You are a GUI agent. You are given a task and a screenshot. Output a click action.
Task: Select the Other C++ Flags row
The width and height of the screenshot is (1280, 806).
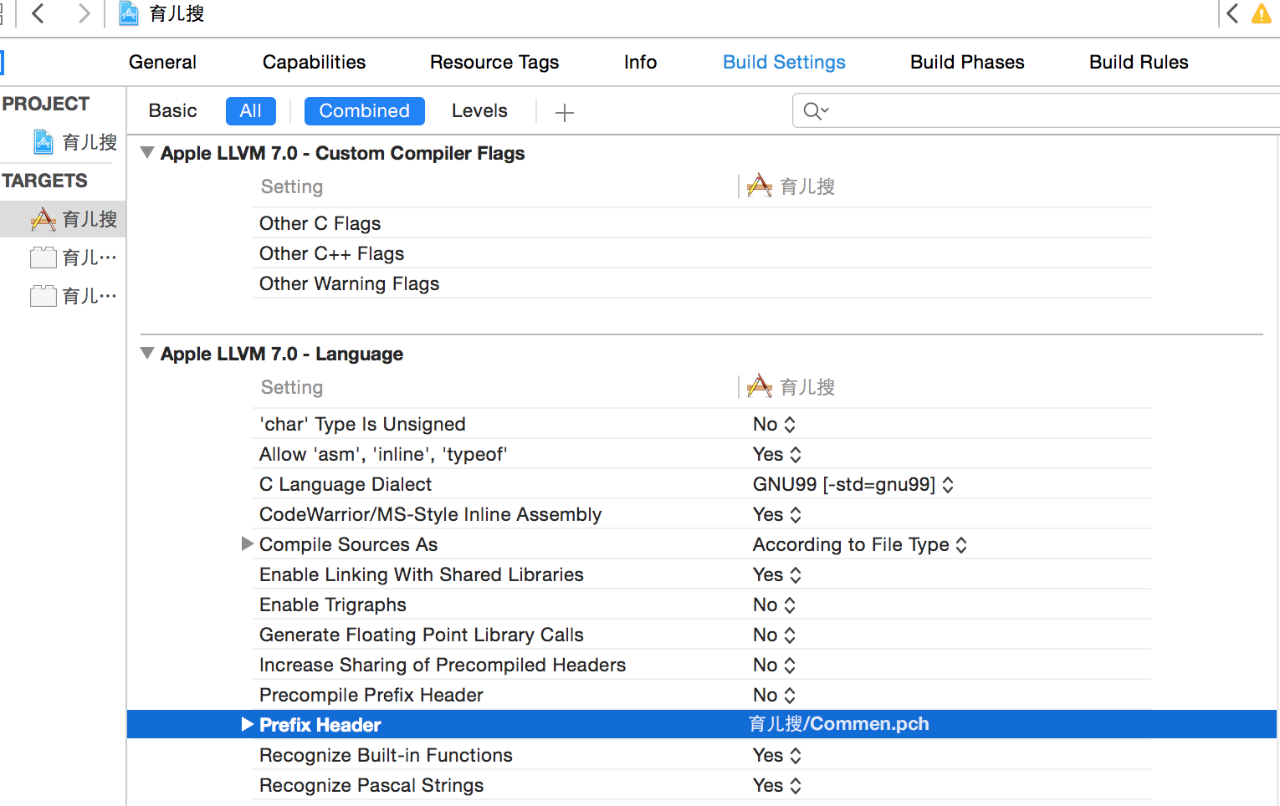pos(702,253)
